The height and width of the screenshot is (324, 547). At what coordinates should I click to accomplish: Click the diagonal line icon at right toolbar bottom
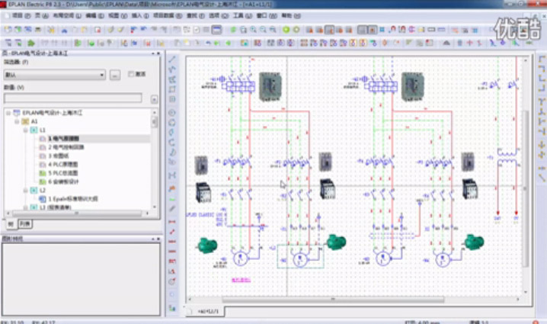[x=542, y=178]
